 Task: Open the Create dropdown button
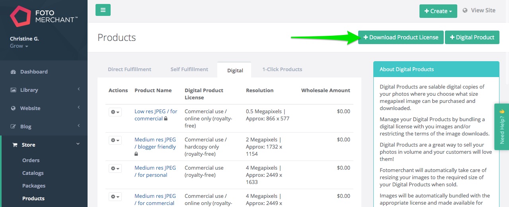438,11
